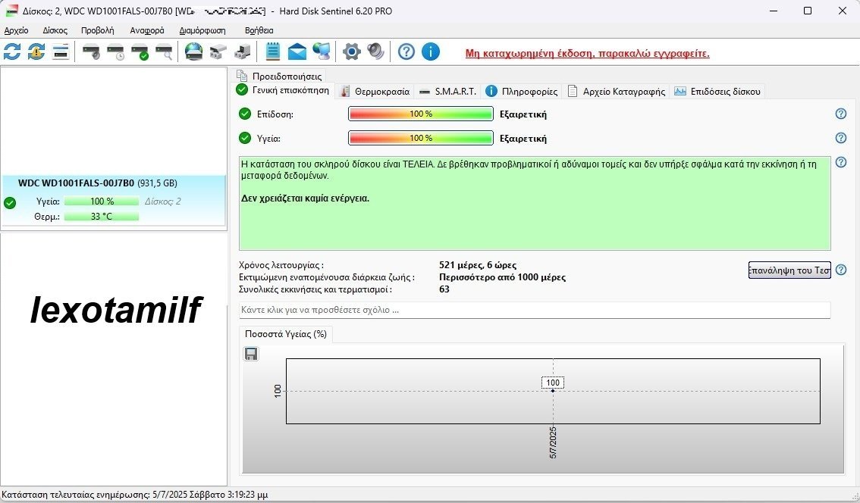860x503 pixels.
Task: Click the uptime value 521 μέρες, 6 ώρες
Action: pyautogui.click(x=478, y=265)
